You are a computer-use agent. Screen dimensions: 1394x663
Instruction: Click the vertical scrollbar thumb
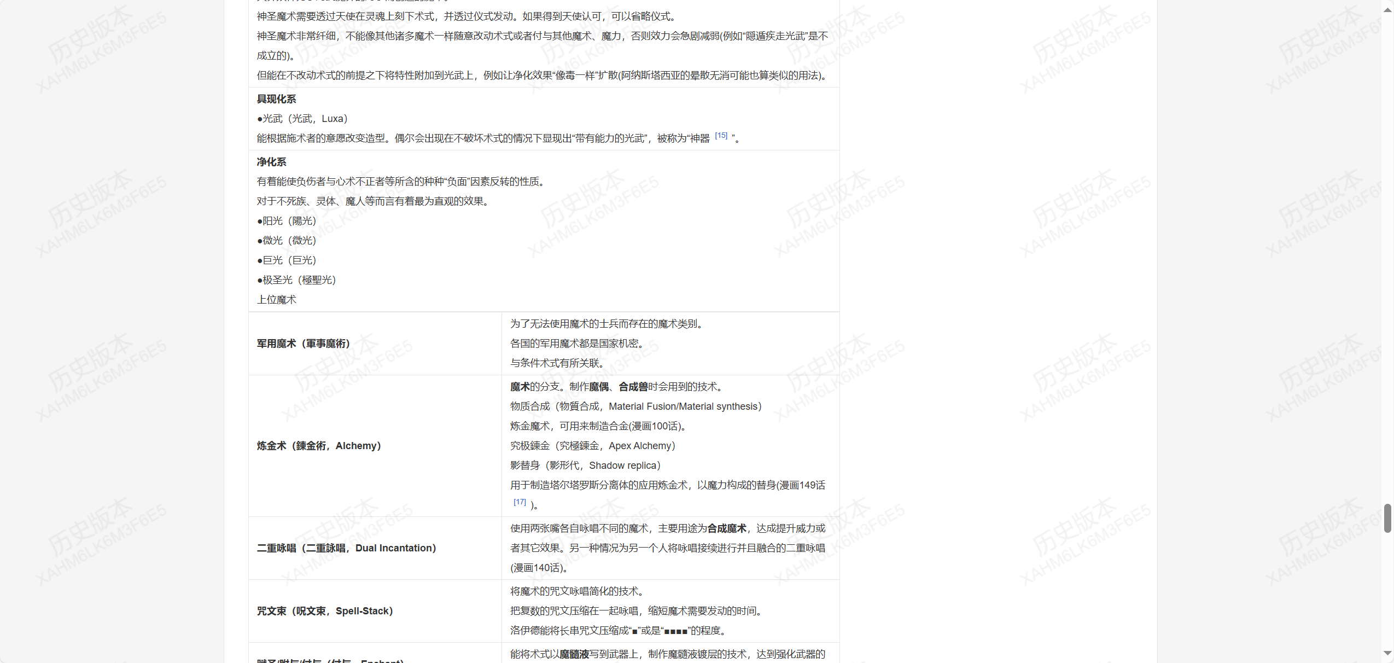(x=1387, y=518)
